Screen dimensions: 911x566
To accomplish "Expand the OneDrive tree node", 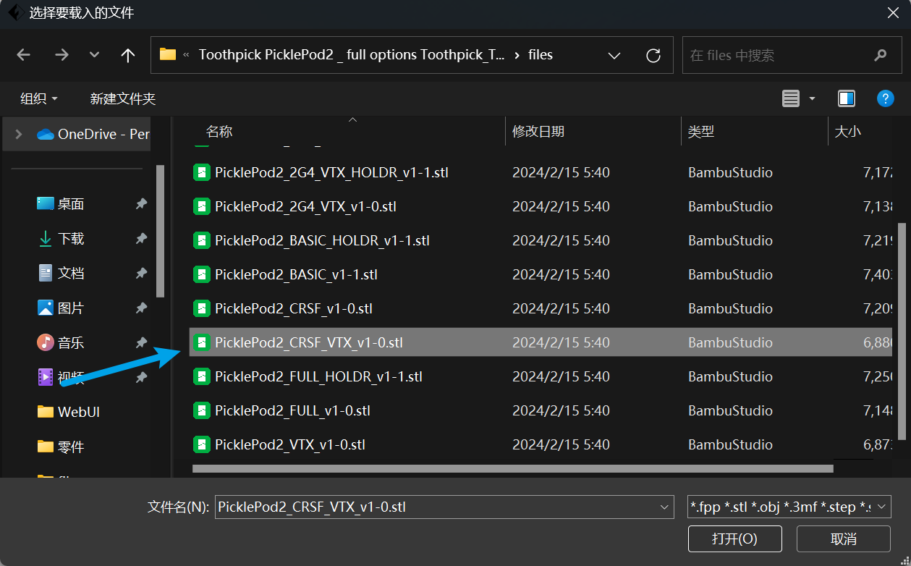I will point(19,134).
